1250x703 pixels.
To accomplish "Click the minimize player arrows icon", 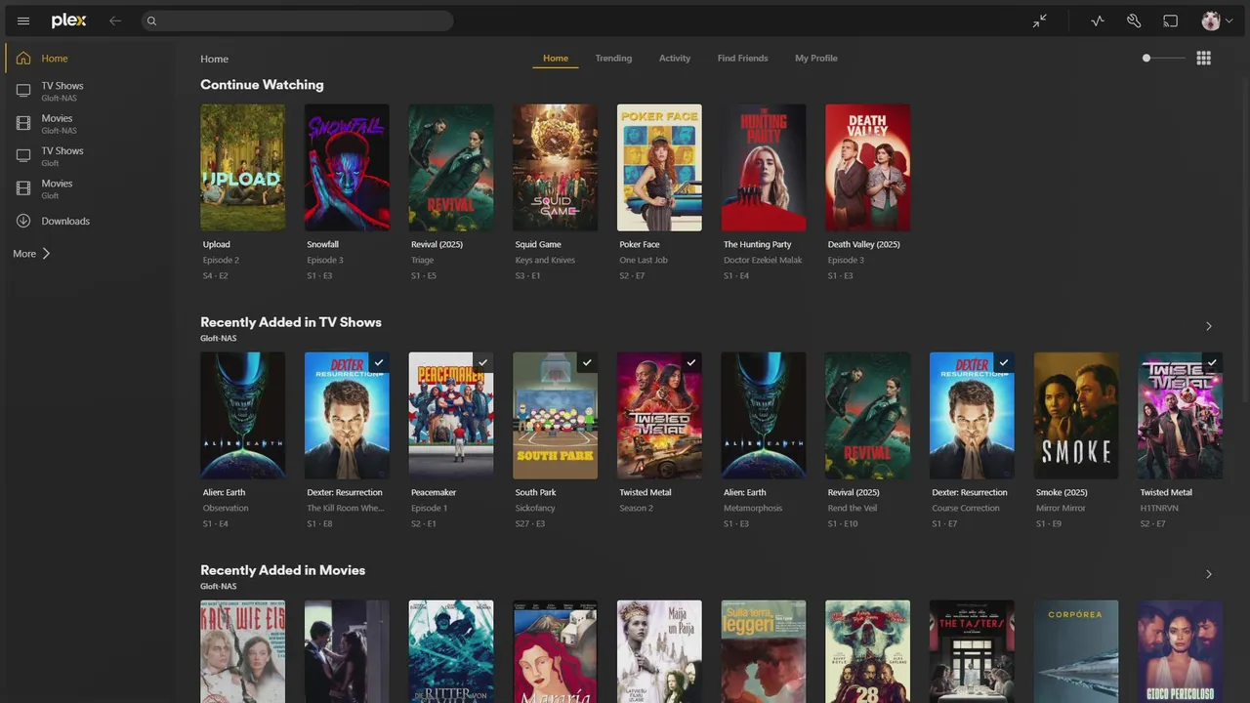I will tap(1040, 21).
